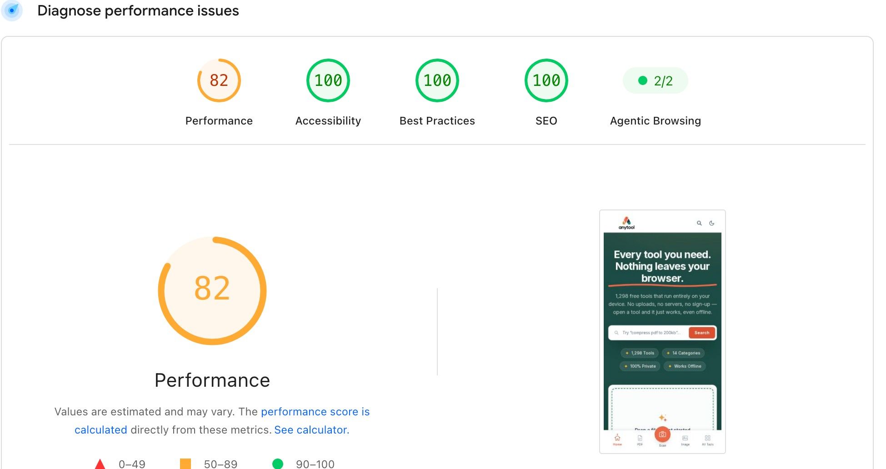The width and height of the screenshot is (886, 469).
Task: Click the orange camera Scan button in the screenshot
Action: (x=662, y=434)
